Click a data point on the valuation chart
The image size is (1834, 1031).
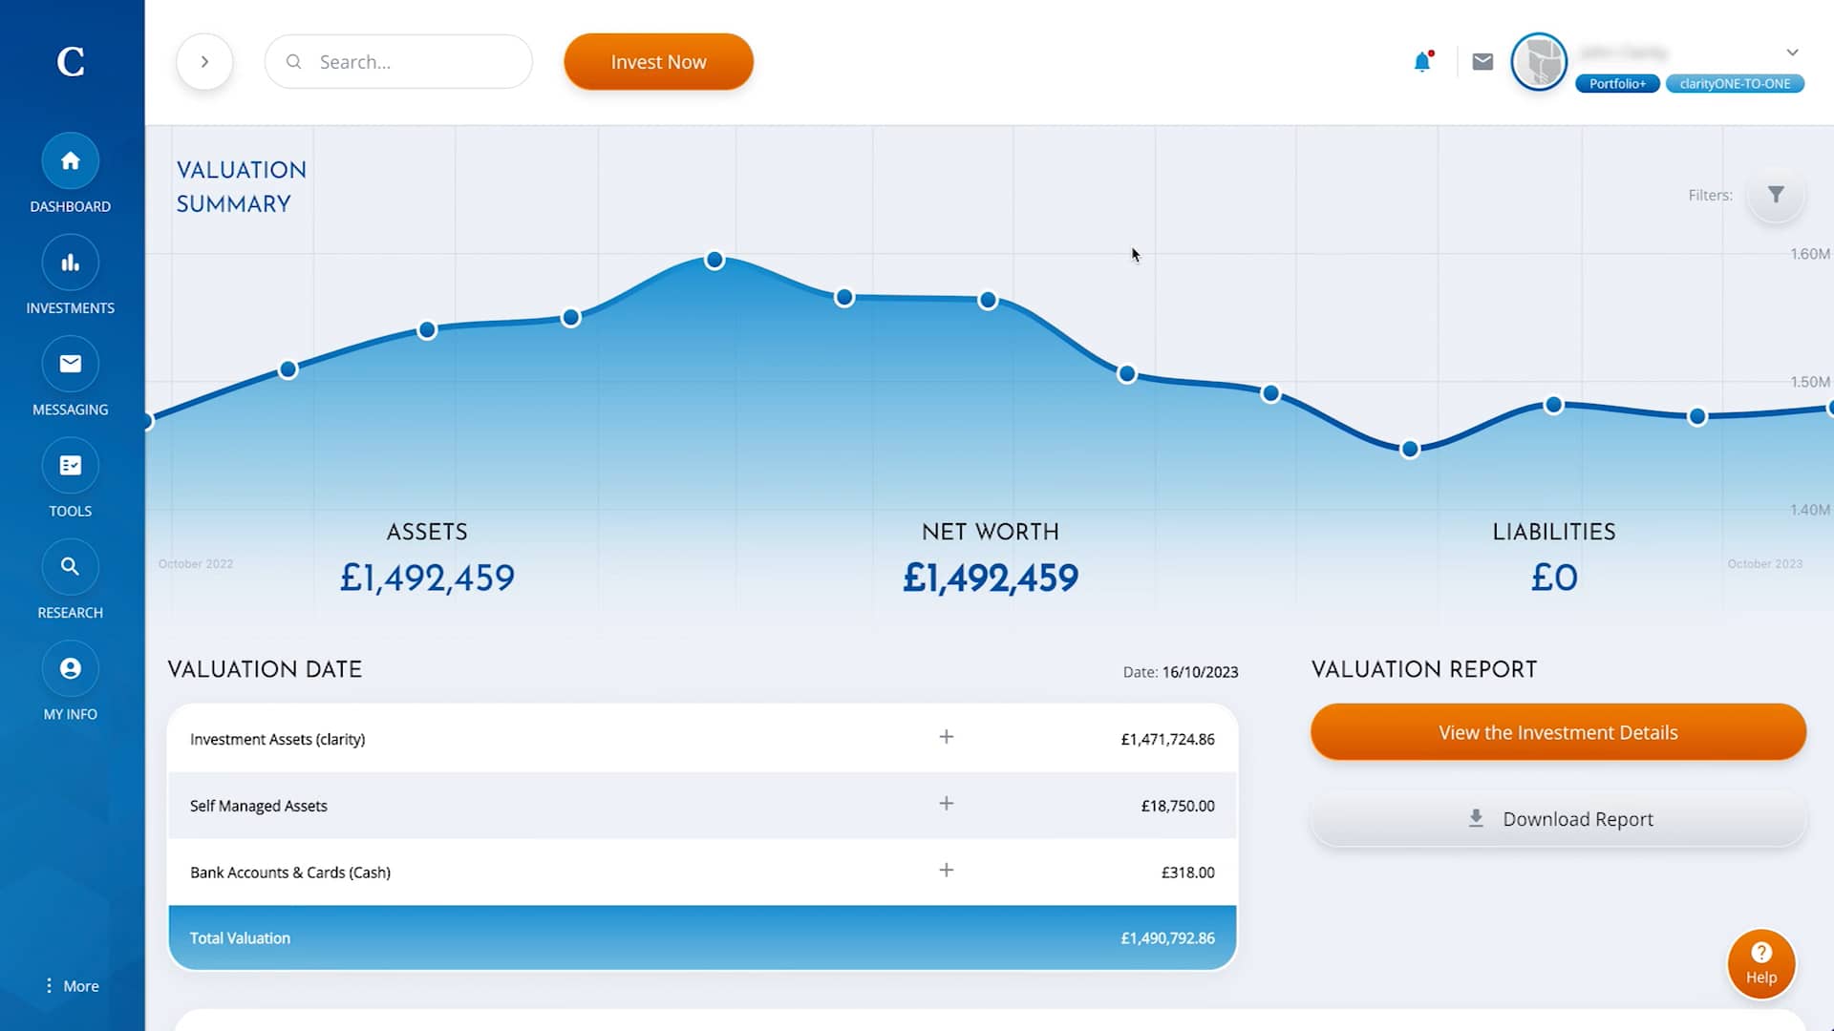point(714,259)
